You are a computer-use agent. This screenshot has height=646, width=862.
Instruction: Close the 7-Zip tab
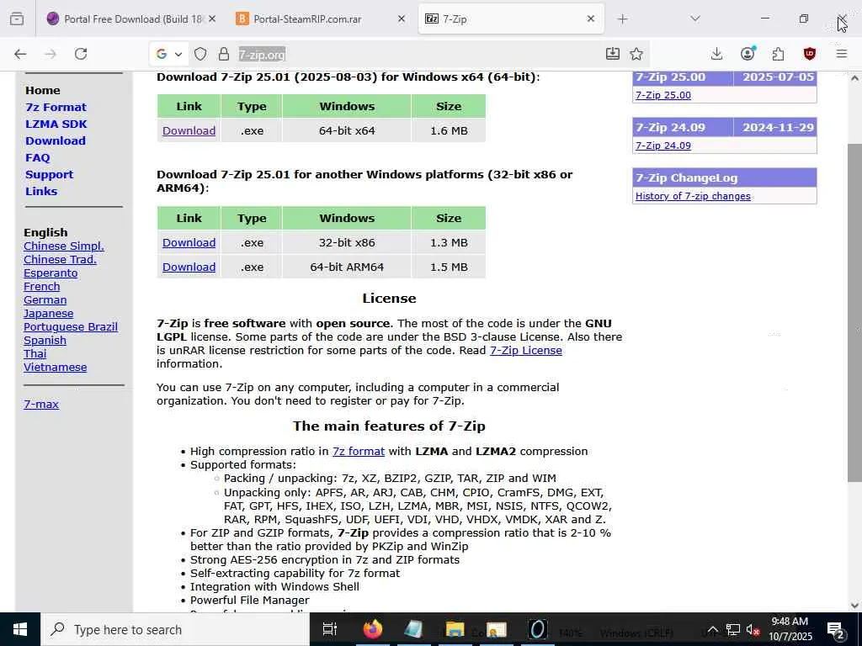(x=591, y=19)
